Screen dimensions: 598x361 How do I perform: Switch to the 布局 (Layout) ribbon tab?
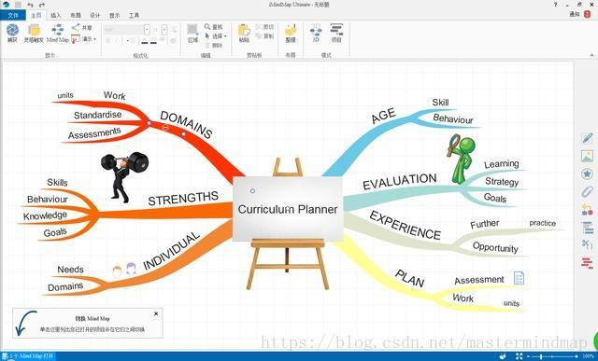(x=76, y=15)
